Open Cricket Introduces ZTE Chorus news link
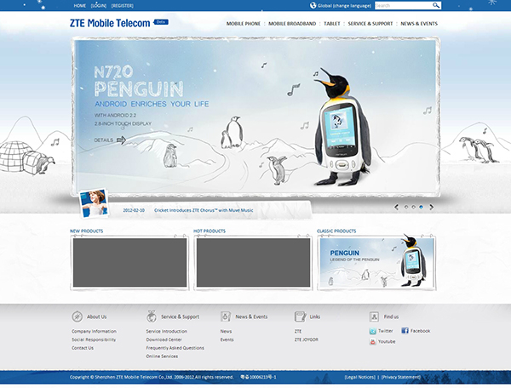Screen dimensions: 511x388 click(204, 209)
